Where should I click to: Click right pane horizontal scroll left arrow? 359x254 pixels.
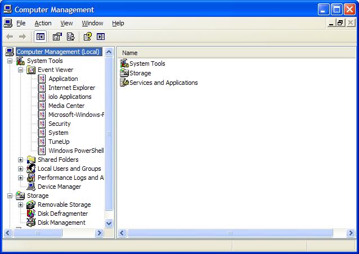click(122, 233)
